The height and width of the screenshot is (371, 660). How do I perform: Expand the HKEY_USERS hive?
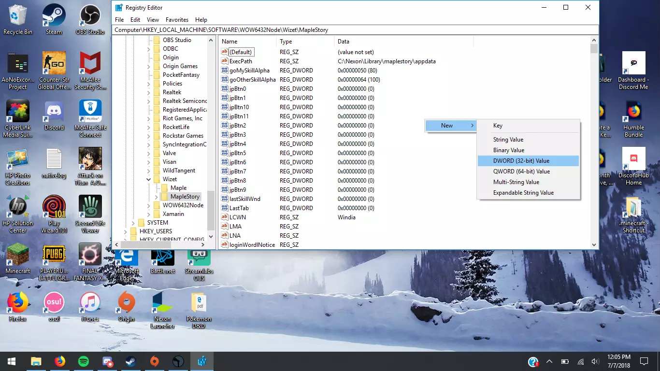click(x=126, y=231)
